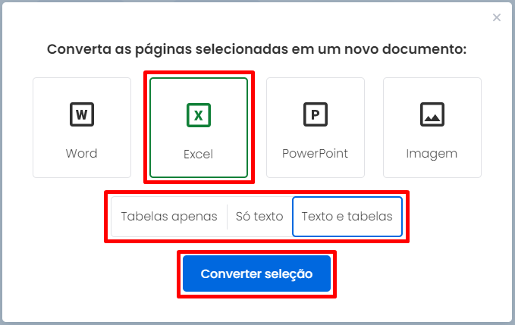The height and width of the screenshot is (325, 515).
Task: Click the 'Word' text label
Action: 81,154
